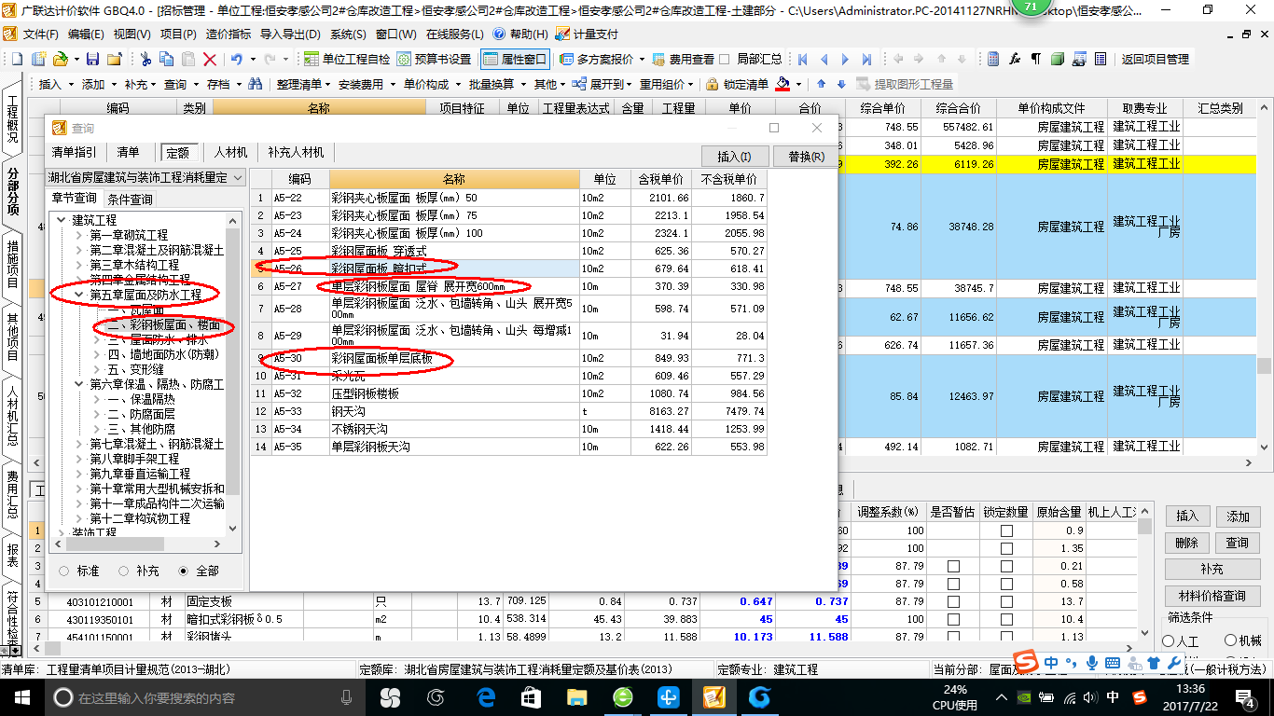Viewport: 1274px width, 716px height.
Task: Select row A5-30 彩钢屋面板单层底板
Action: click(508, 359)
